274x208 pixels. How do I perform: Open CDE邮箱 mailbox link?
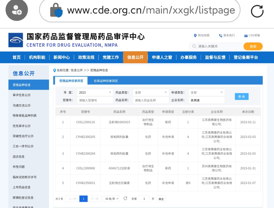[252, 35]
